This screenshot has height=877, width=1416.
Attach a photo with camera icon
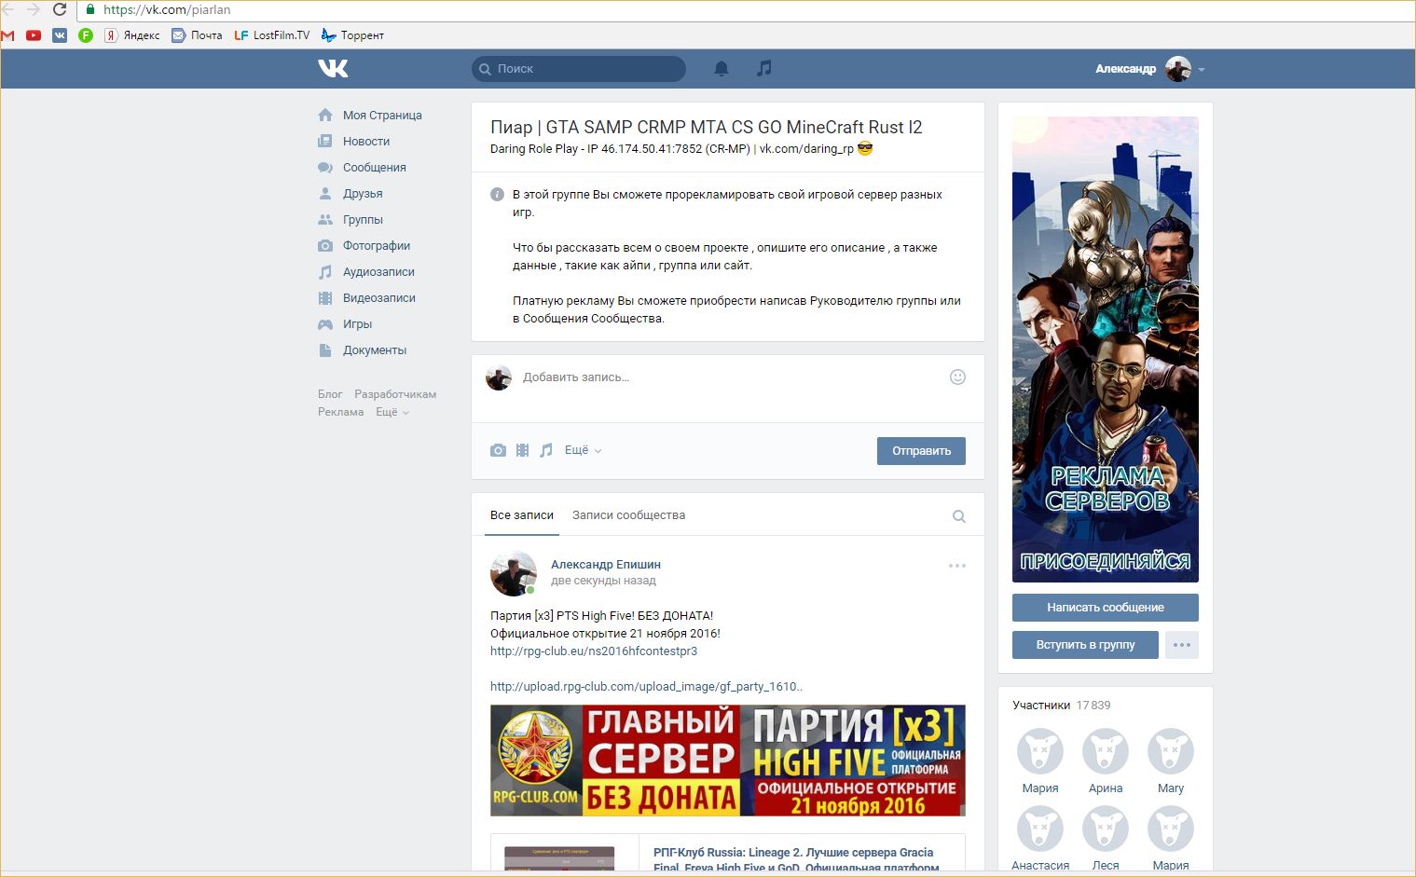498,450
